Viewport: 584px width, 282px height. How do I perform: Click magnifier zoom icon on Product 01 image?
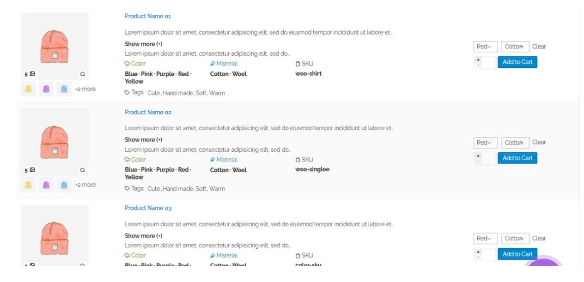tap(83, 74)
